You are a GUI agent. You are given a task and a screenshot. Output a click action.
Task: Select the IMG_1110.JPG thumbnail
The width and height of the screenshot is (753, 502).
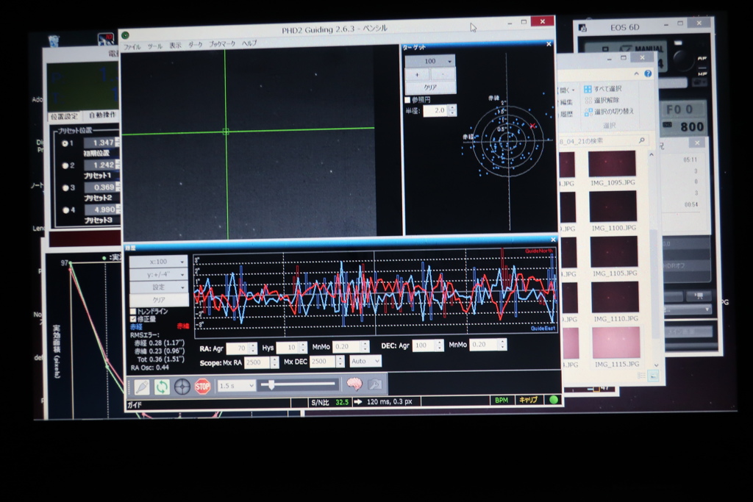pos(615,302)
